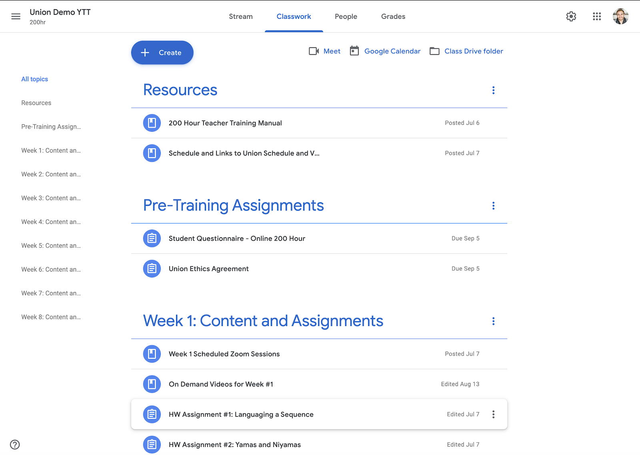
Task: Select Pre-Training Assign... sidebar topic
Action: click(x=51, y=127)
